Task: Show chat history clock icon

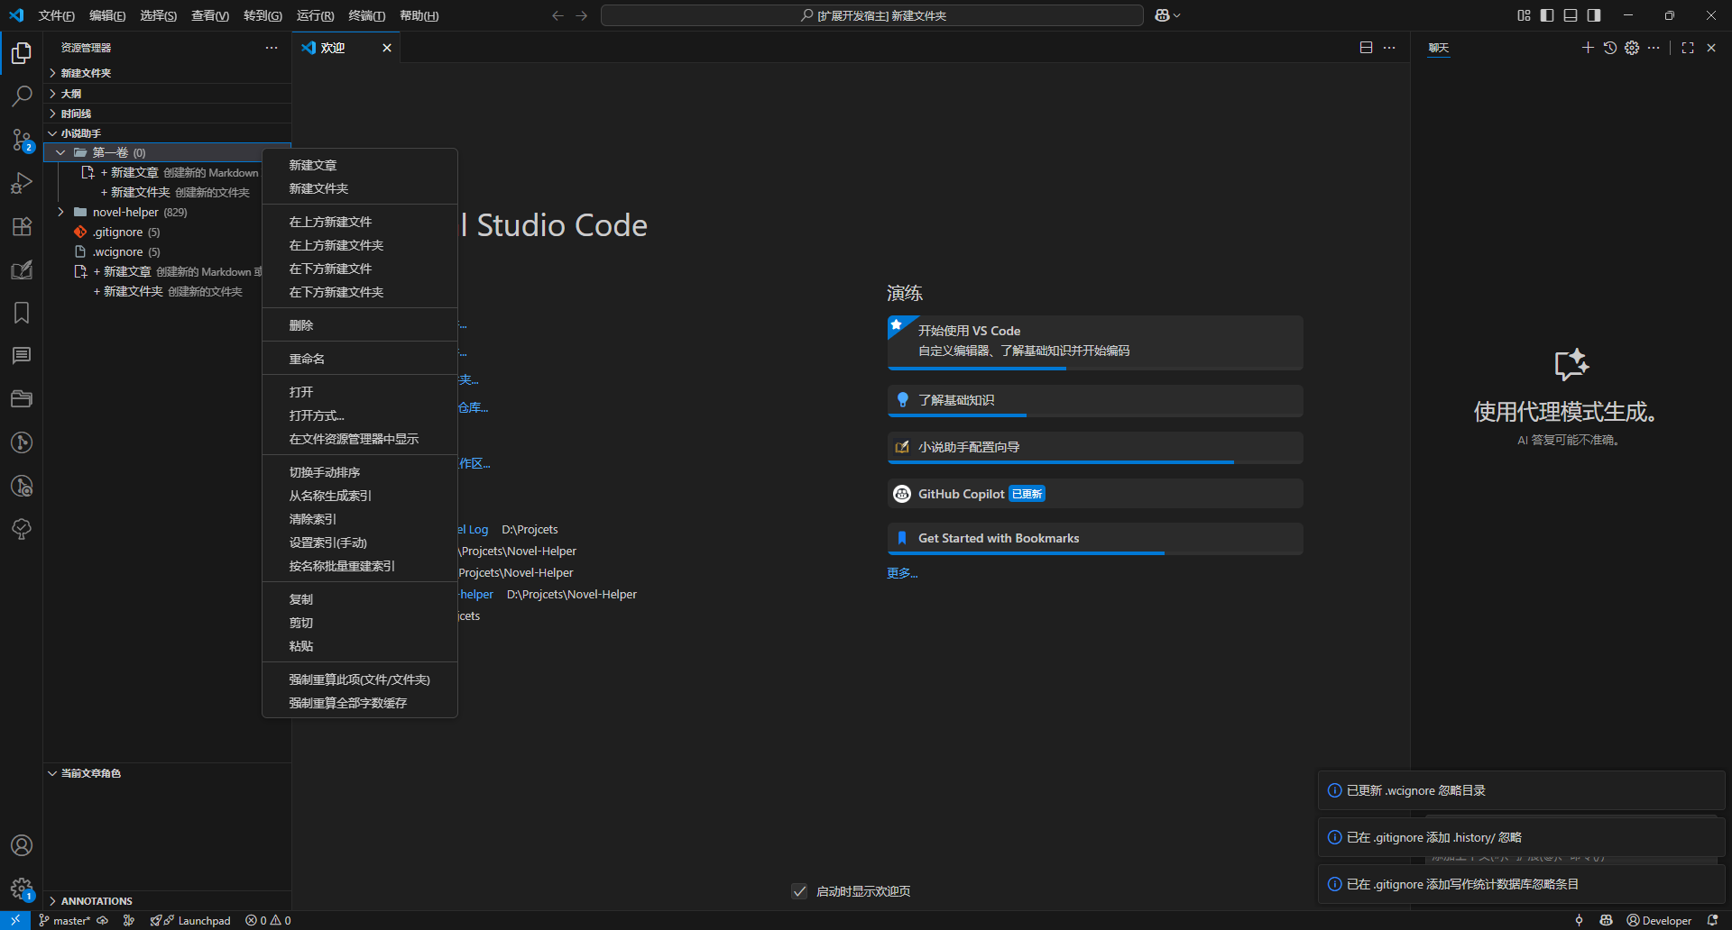Action: point(1610,48)
